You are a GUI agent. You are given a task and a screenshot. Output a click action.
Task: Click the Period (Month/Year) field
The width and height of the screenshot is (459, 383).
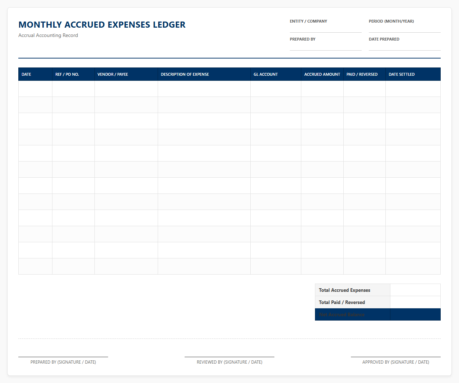pos(405,29)
